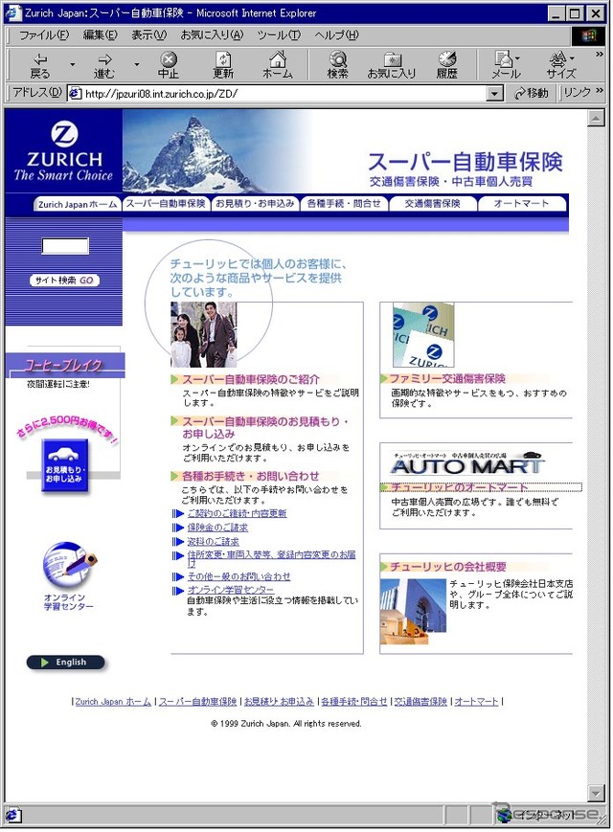Open the お気に入り(A) menu
Image resolution: width=613 pixels, height=832 pixels.
coord(212,35)
